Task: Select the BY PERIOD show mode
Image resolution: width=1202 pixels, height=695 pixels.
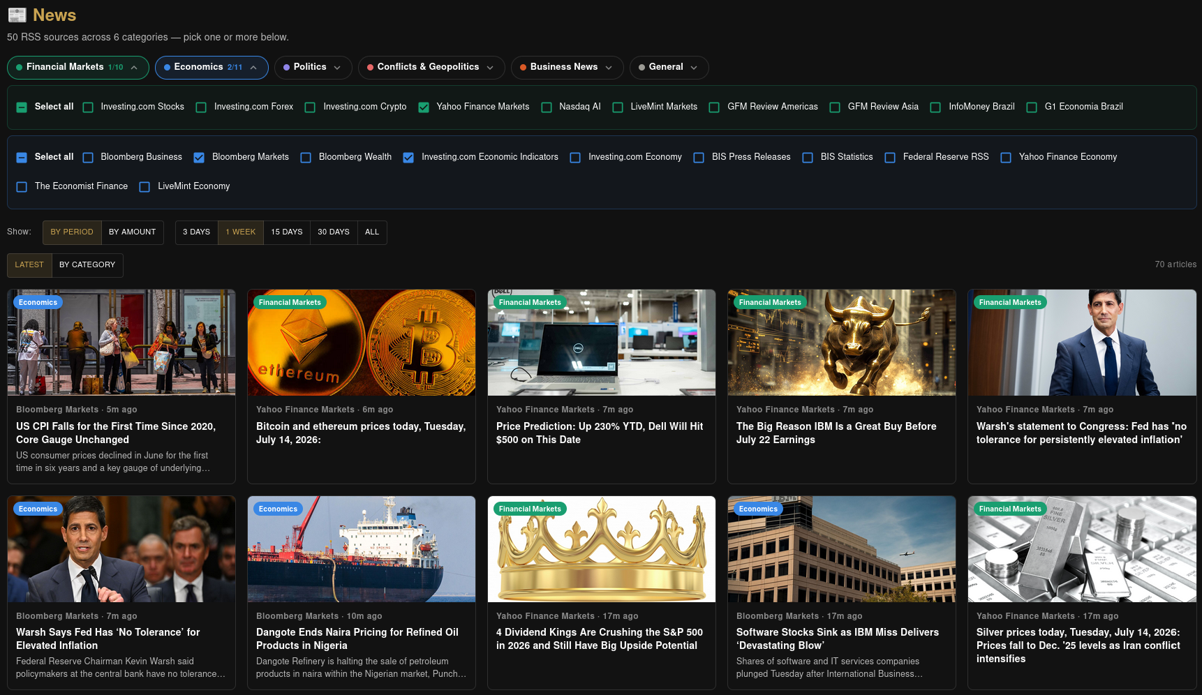Action: click(72, 232)
